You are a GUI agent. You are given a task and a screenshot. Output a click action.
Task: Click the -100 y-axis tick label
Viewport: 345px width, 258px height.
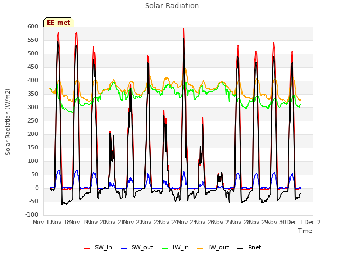tap(32, 215)
